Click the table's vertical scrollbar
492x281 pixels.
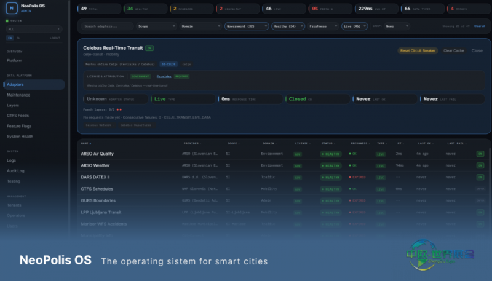click(490, 188)
